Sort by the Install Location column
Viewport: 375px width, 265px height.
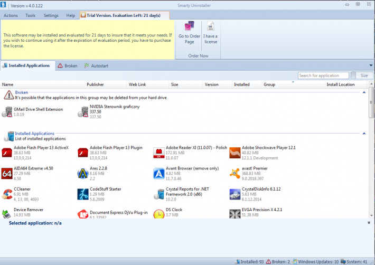pos(346,84)
